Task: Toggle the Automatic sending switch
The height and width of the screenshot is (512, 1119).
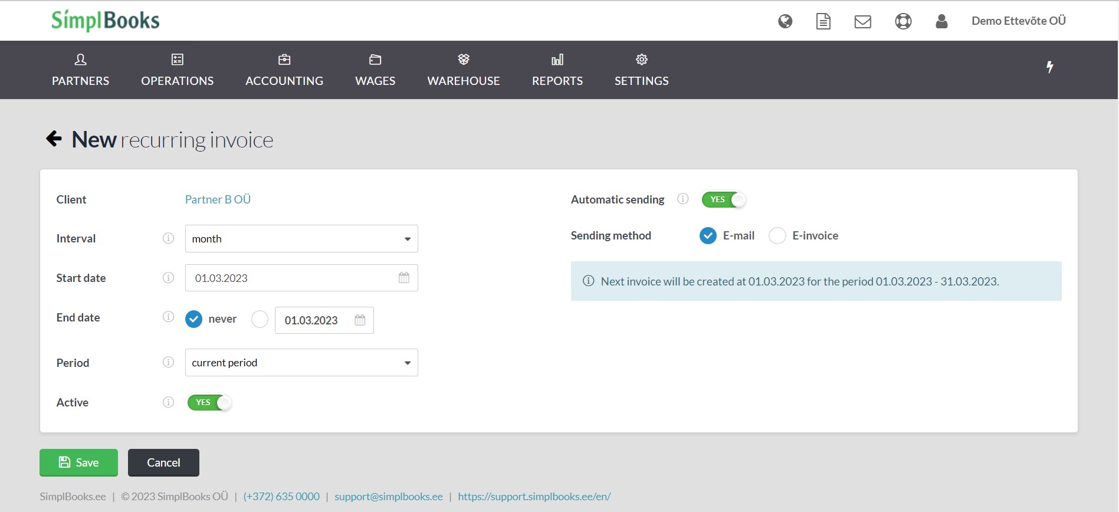Action: point(724,199)
